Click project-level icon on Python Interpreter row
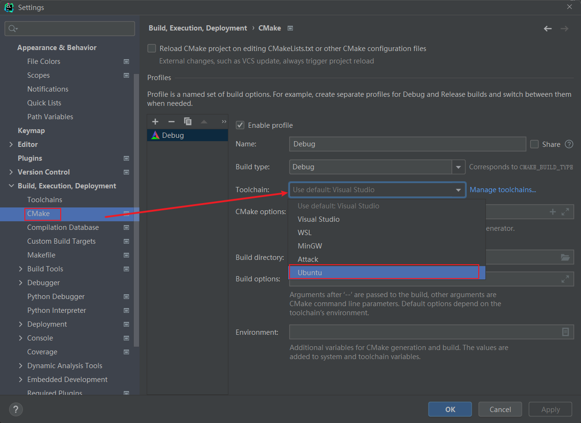Screen dimensions: 581x423 tap(127, 310)
